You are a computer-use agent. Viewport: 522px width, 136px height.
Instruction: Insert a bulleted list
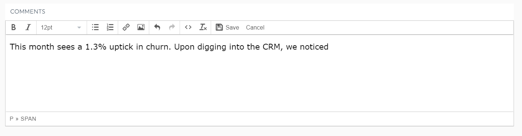coord(95,27)
